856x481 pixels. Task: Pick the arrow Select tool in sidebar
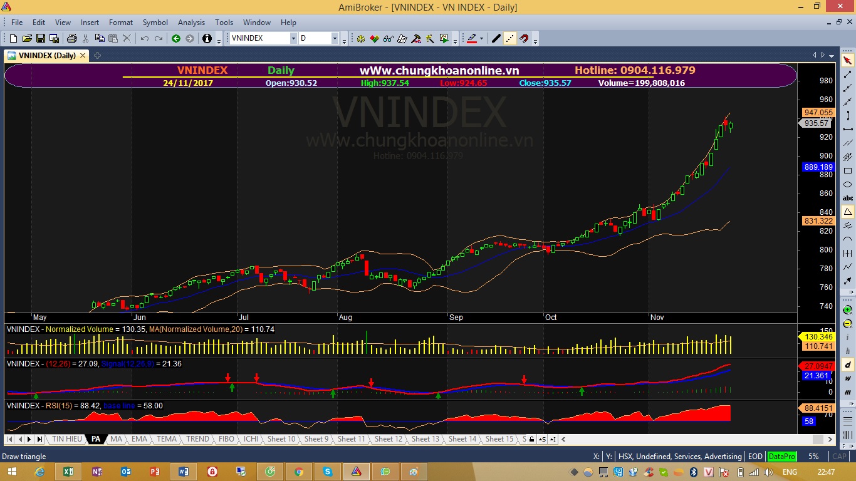[x=848, y=61]
